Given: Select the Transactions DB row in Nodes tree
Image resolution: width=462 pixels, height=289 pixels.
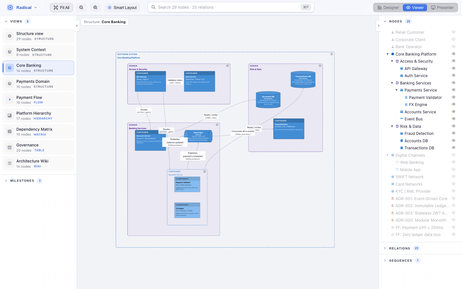Looking at the screenshot, I should [419, 148].
